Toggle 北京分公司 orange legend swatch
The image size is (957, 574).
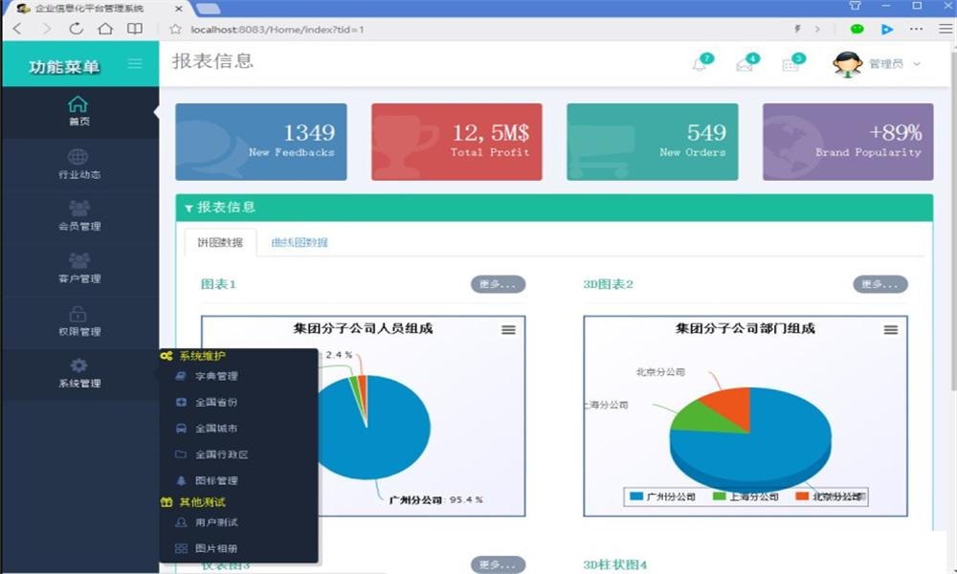click(803, 497)
